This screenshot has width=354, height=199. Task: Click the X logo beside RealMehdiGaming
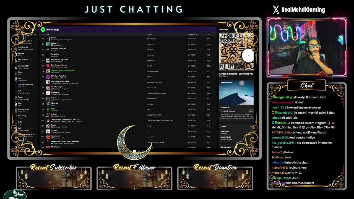click(x=276, y=10)
